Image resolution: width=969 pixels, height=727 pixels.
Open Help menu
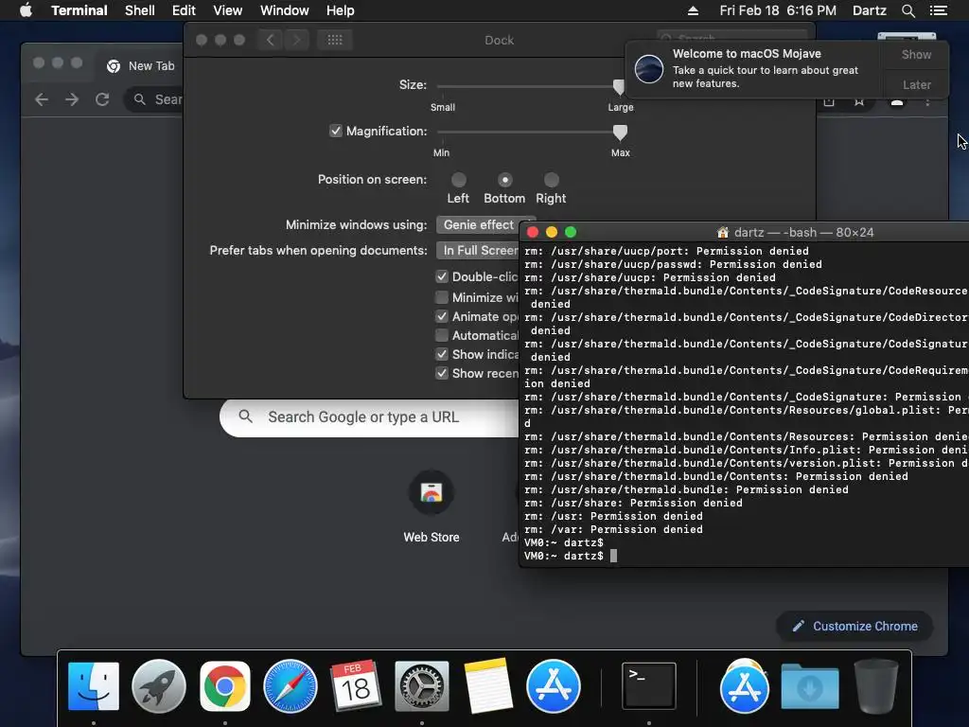(340, 10)
